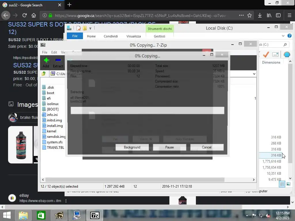Open Explorer quick access toolbar dropdown
Image resolution: width=295 pixels, height=221 pixels.
(x=90, y=28)
